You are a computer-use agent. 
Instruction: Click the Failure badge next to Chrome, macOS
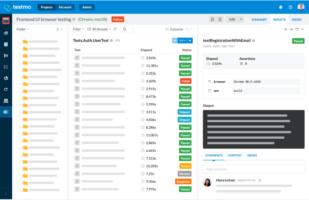[x=118, y=19]
